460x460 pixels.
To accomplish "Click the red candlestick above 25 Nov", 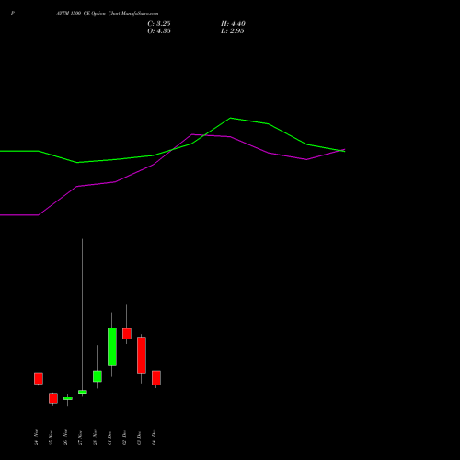I will (x=53, y=398).
